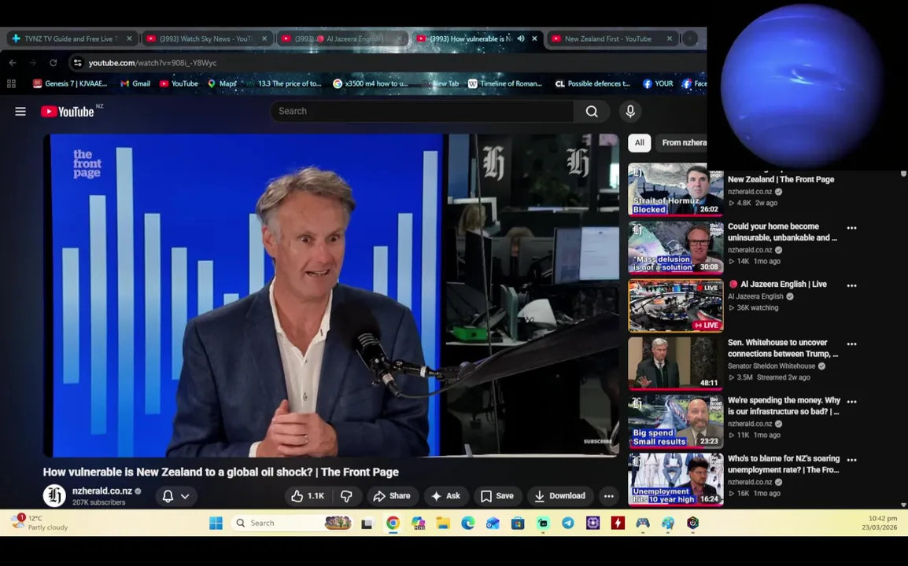
Task: Select the All filter chip
Action: [x=640, y=142]
